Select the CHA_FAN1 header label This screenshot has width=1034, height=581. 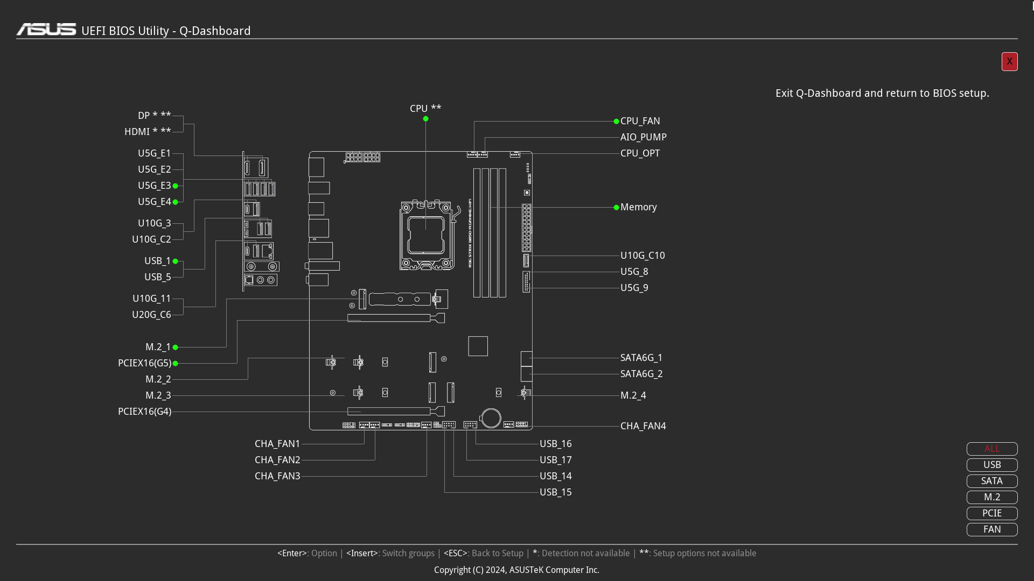[x=277, y=444]
